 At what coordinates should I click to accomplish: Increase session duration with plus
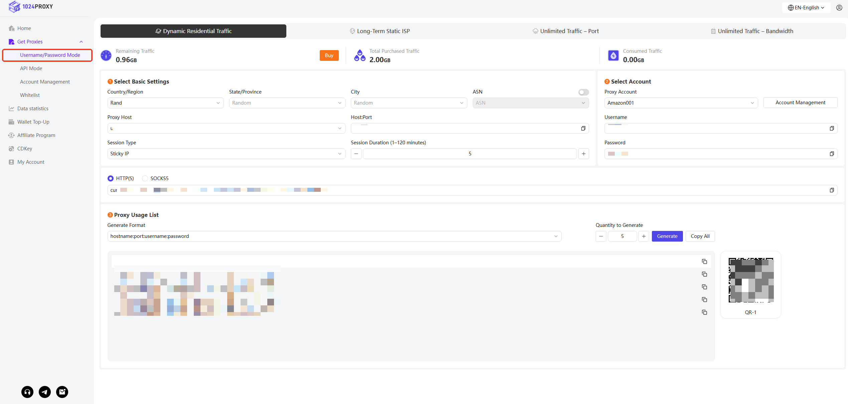pos(583,154)
